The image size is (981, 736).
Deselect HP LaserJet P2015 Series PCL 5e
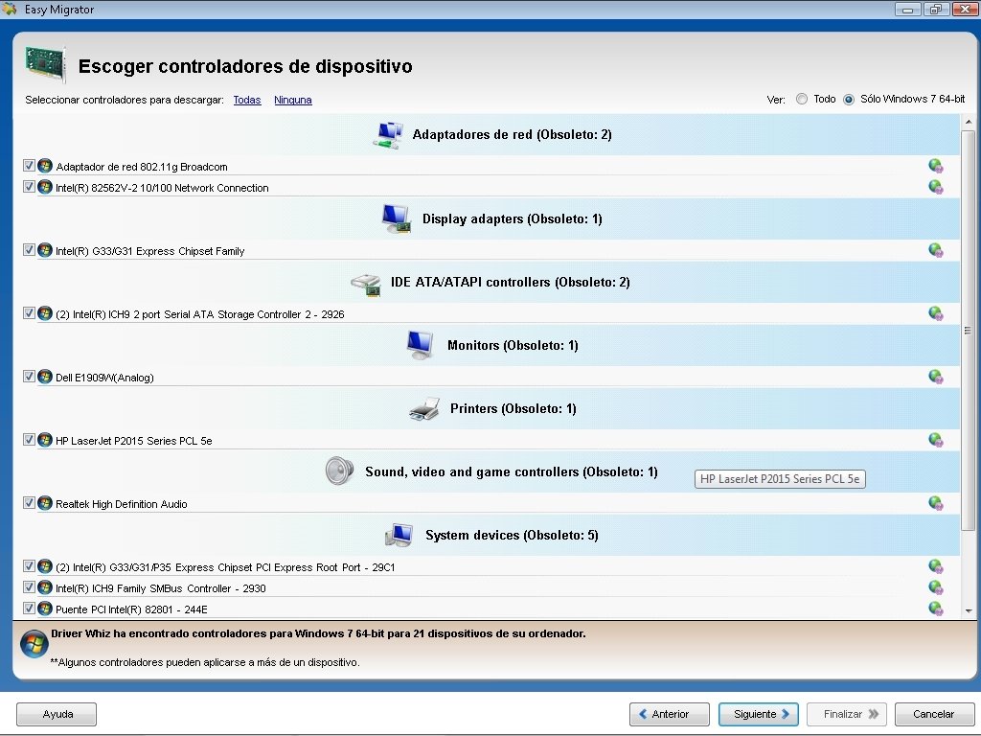[x=29, y=439]
